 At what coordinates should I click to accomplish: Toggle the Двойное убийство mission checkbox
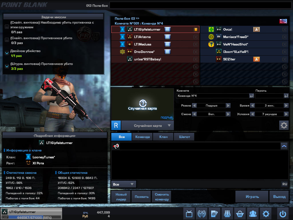click(x=7, y=53)
